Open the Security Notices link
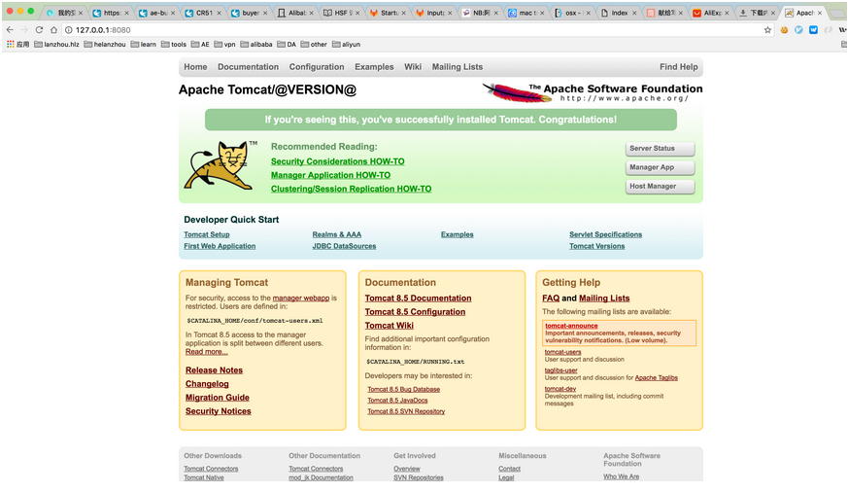 [x=218, y=411]
